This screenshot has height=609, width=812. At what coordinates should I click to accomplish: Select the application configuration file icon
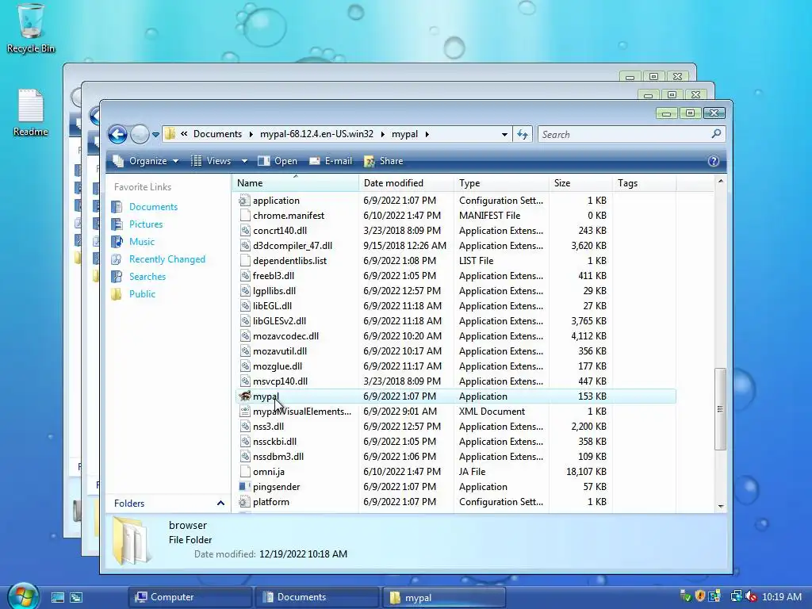244,201
